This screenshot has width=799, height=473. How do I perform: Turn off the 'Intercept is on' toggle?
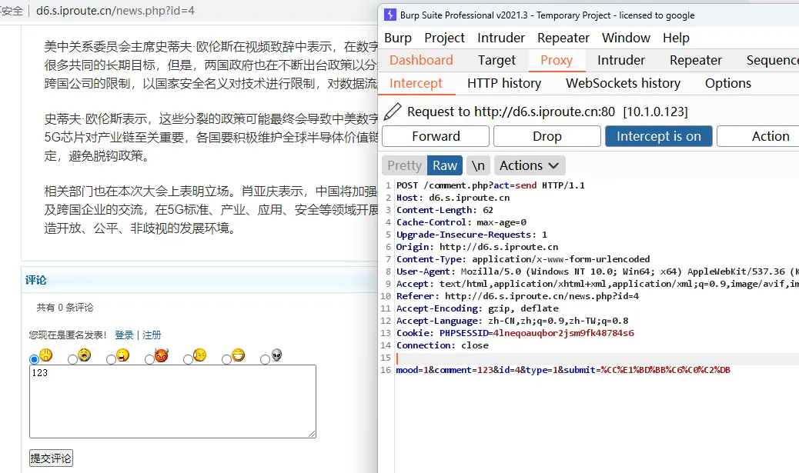coord(658,136)
